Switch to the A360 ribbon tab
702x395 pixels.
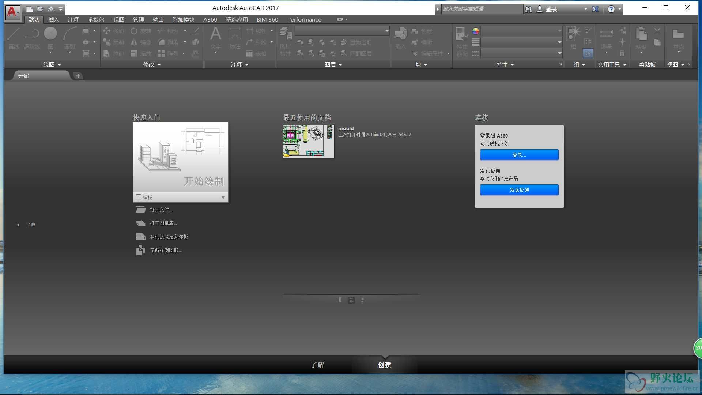(210, 19)
